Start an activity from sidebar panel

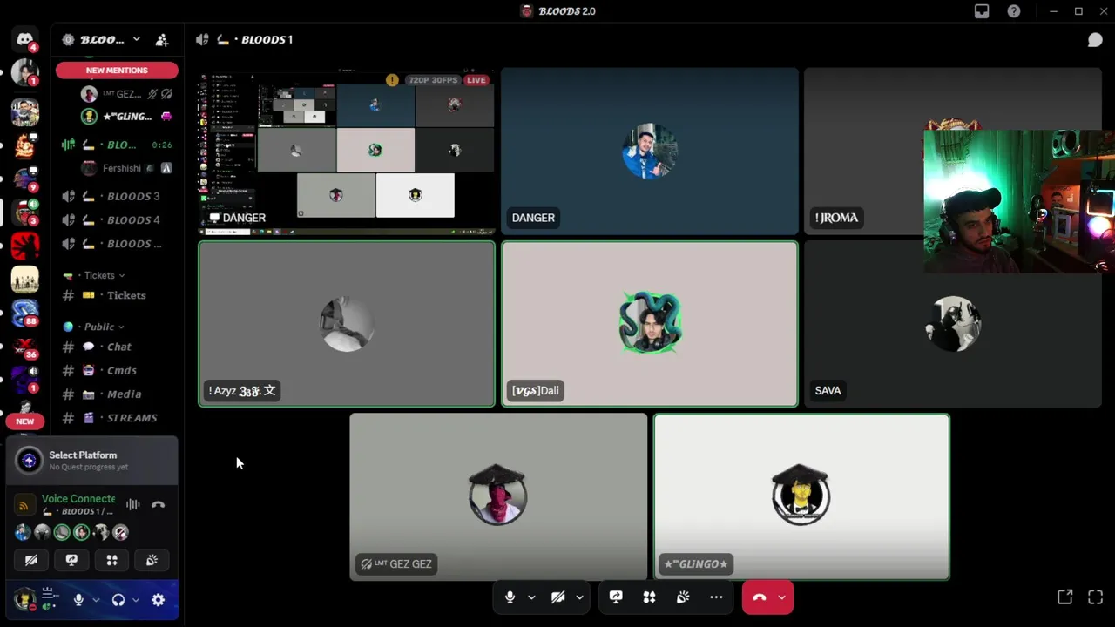tap(111, 560)
